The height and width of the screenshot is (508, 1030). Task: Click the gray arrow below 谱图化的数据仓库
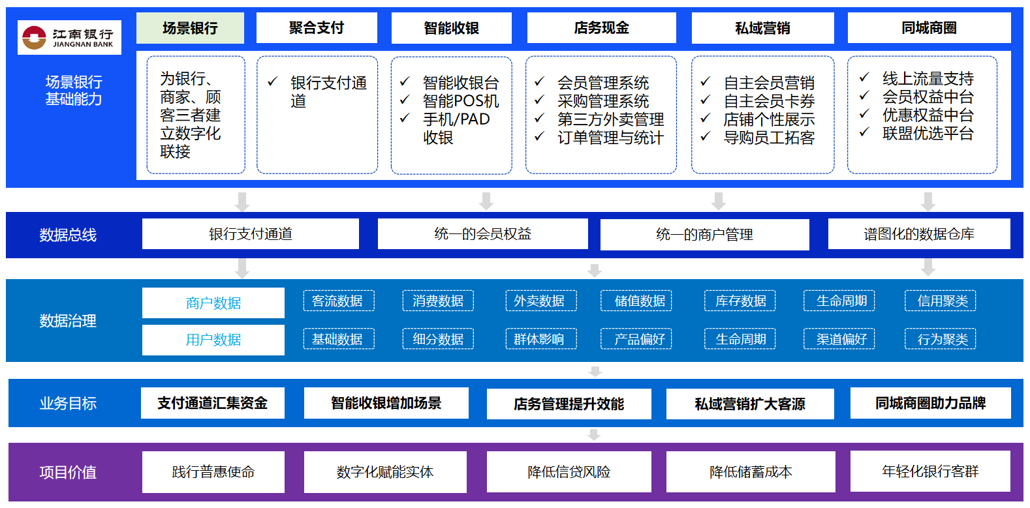pyautogui.click(x=928, y=267)
